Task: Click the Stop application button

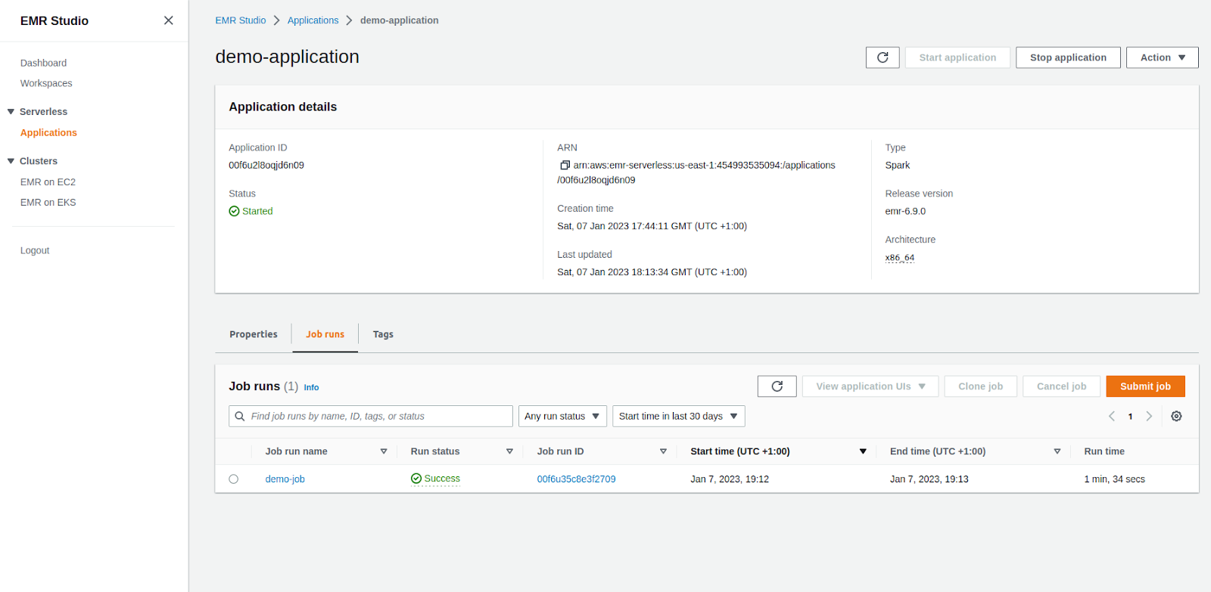Action: 1068,57
